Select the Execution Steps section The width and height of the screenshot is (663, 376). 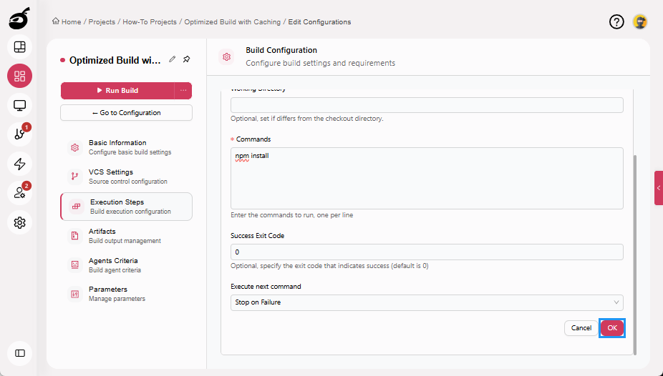[x=126, y=207]
